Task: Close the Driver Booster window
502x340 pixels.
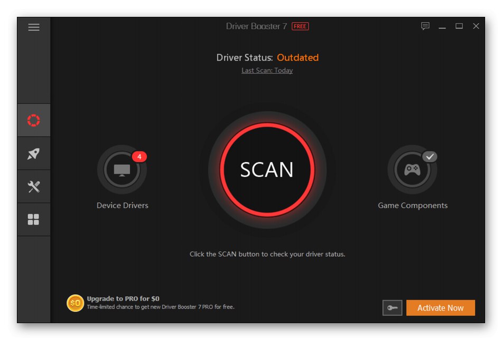Action: click(476, 26)
